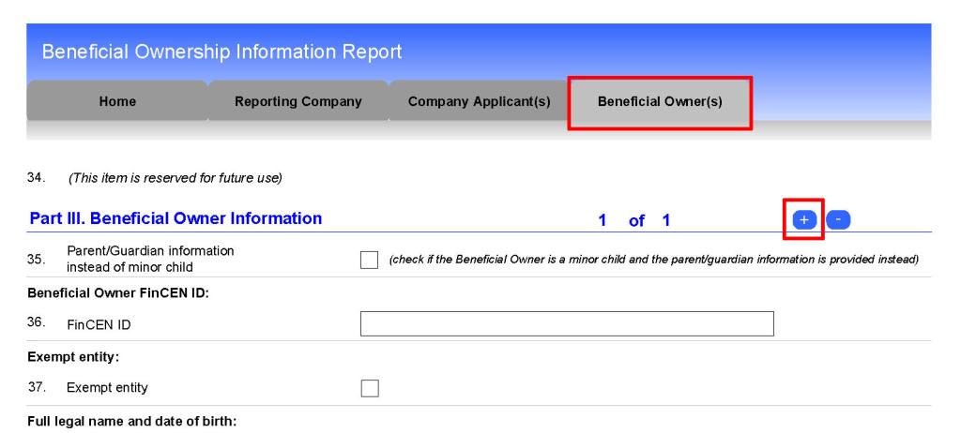This screenshot has height=433, width=961.
Task: Click the plus icon to add beneficial owner
Action: tap(803, 219)
